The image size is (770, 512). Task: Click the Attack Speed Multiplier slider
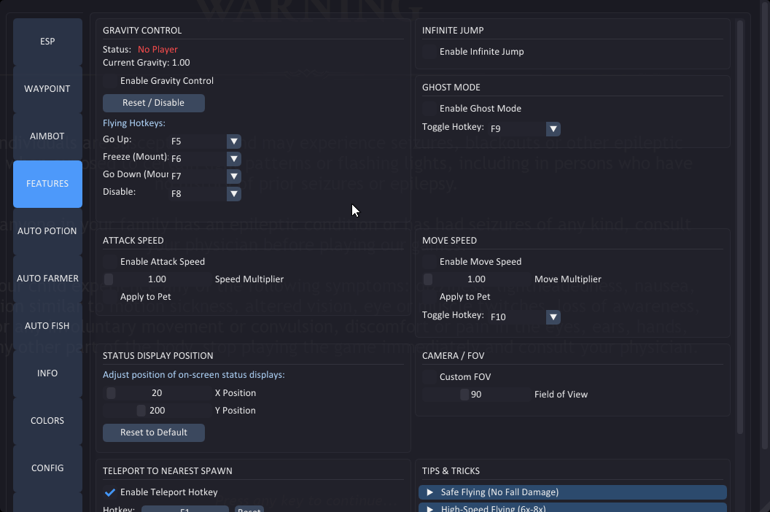157,279
